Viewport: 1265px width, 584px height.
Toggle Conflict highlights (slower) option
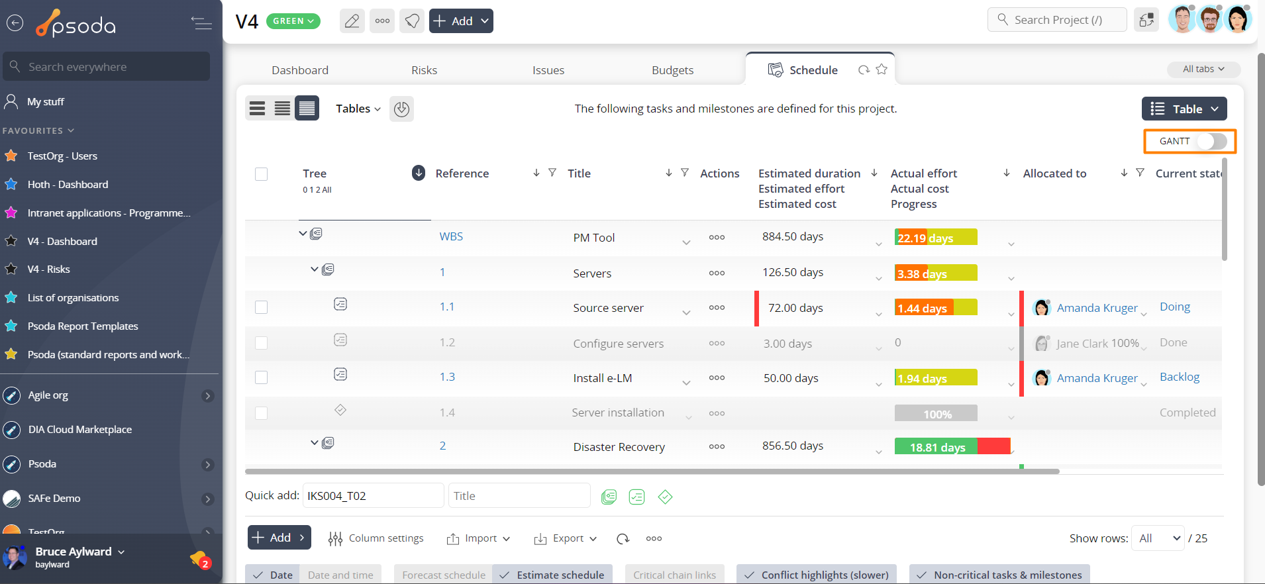click(x=817, y=575)
